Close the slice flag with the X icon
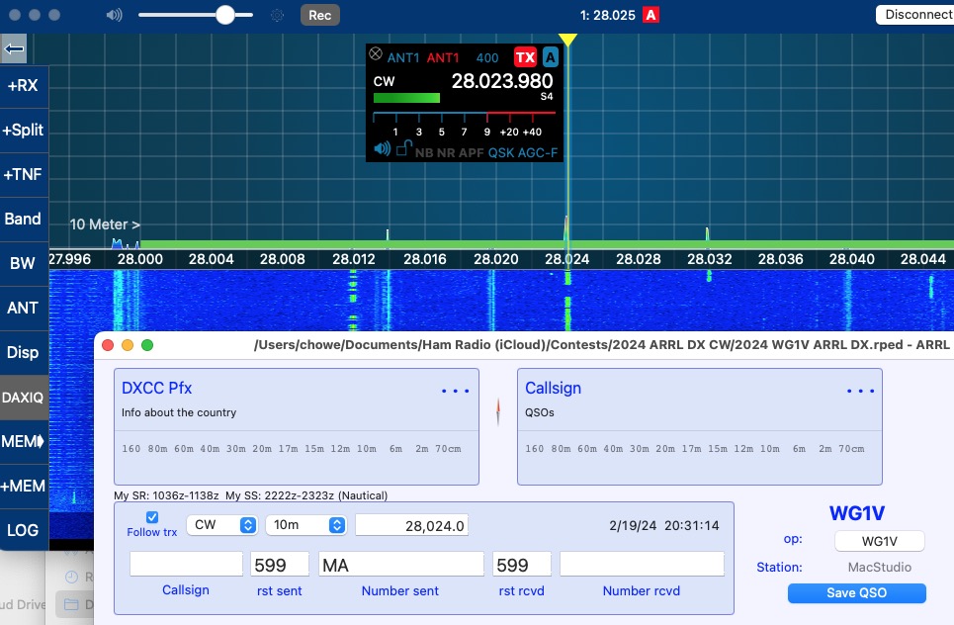This screenshot has height=625, width=954. click(375, 54)
